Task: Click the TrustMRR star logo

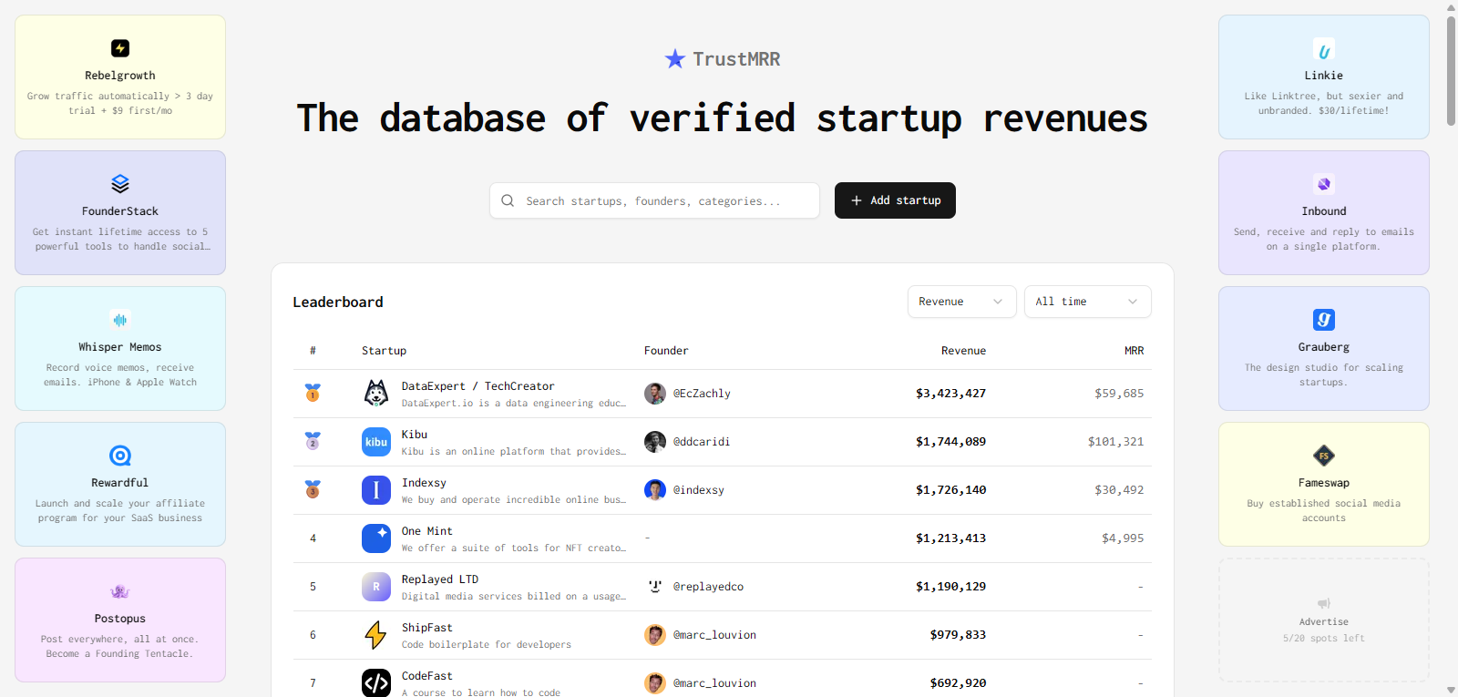Action: tap(674, 59)
